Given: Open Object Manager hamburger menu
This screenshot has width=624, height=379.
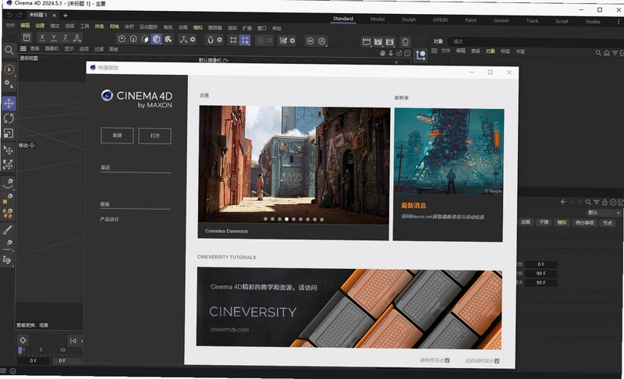Looking at the screenshot, I should [434, 51].
